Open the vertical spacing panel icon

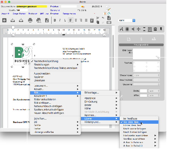pos(144,29)
